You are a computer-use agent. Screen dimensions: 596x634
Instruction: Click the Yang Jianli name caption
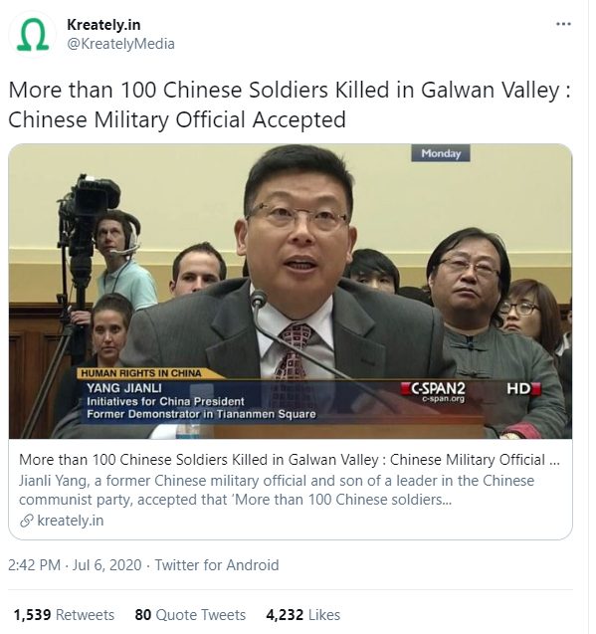click(124, 388)
